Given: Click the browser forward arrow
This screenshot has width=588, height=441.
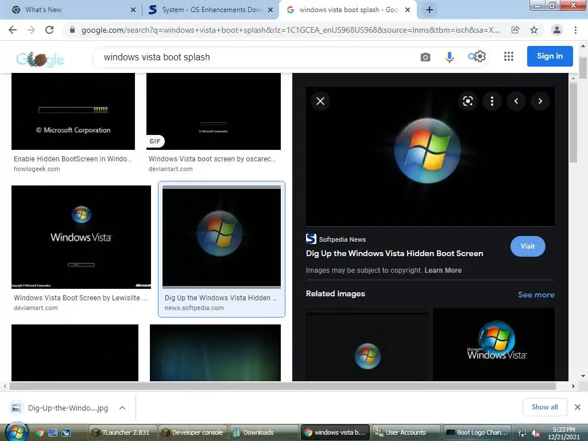Looking at the screenshot, I should [31, 30].
